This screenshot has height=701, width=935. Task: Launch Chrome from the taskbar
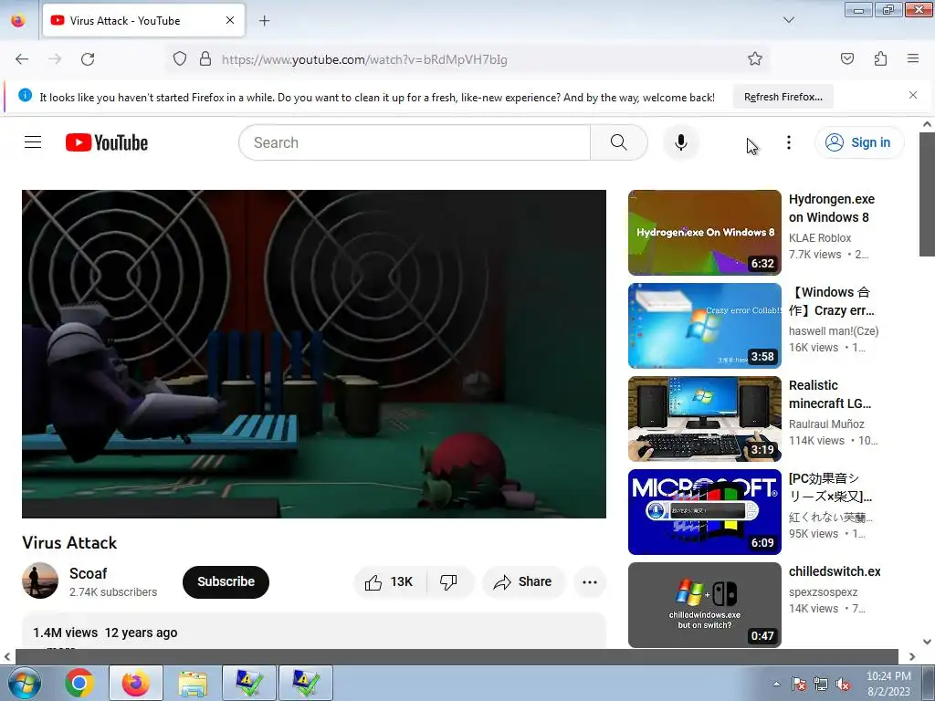click(x=79, y=683)
